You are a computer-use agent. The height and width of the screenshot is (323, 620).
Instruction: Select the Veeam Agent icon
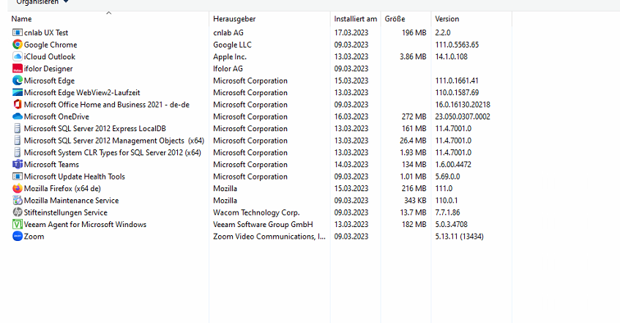[18, 225]
